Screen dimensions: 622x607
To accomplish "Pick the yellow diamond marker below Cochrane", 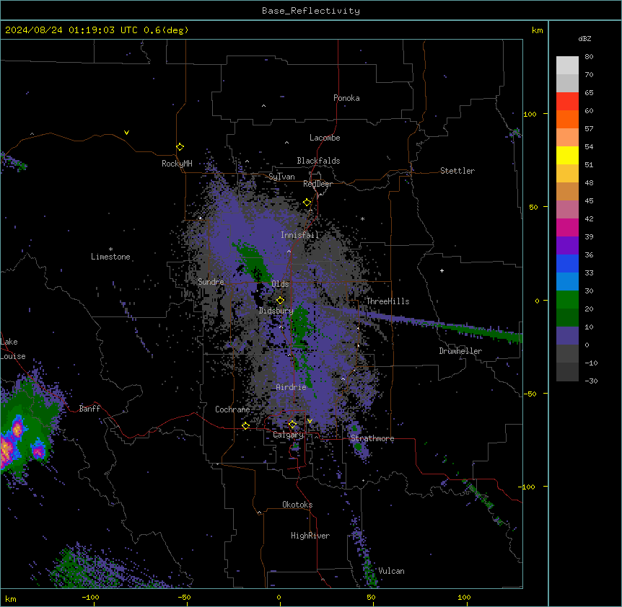I will click(x=245, y=426).
